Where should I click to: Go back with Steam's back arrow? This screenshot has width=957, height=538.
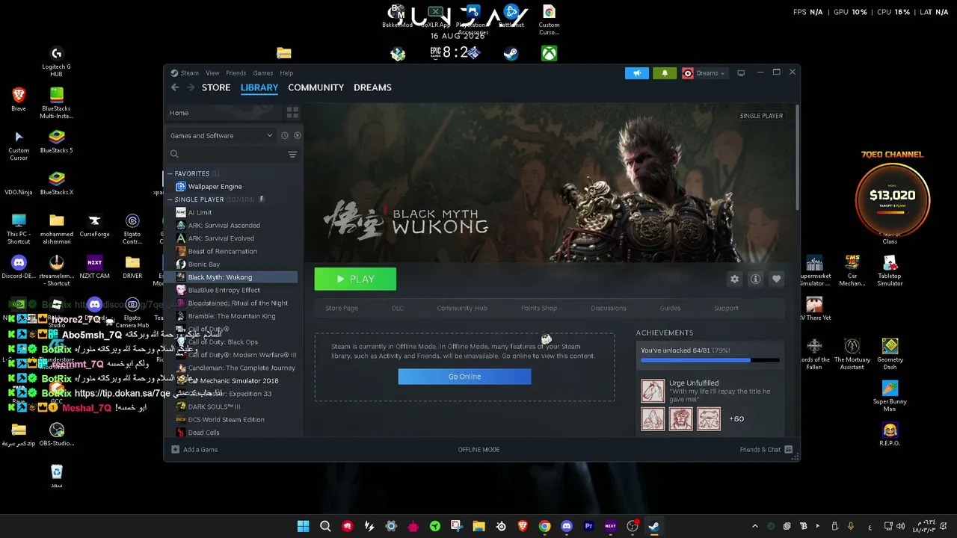[175, 87]
